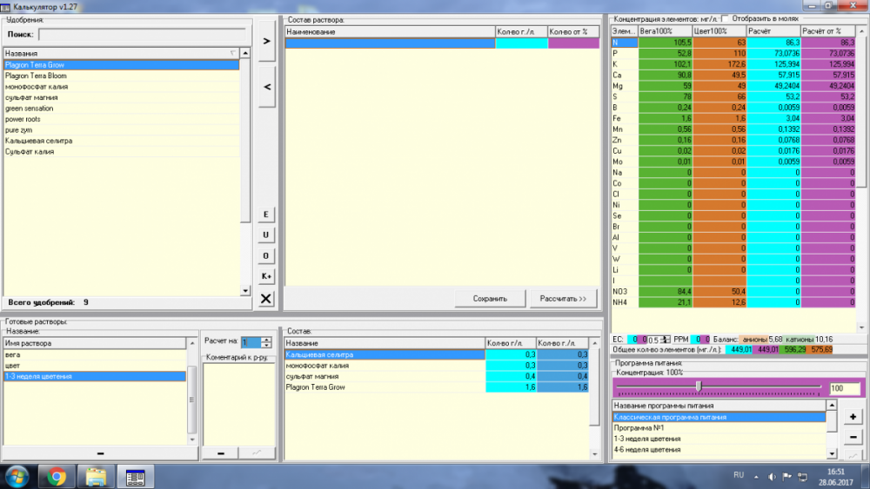Click the left-arrow remove fertilizer button
The width and height of the screenshot is (870, 489).
pos(267,87)
